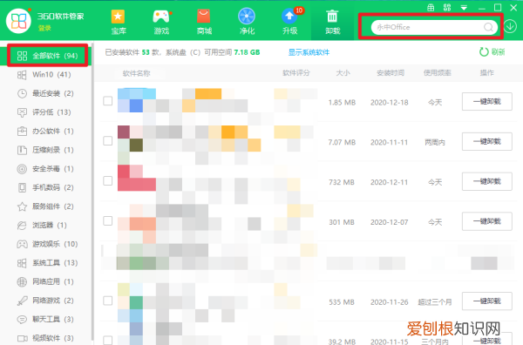Viewport: 523px width, 345px height.
Task: Check the box for the 301 MB software
Action: pos(108,221)
